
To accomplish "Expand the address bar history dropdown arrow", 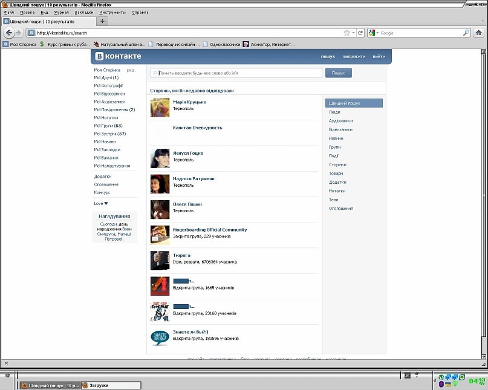I will click(x=354, y=33).
